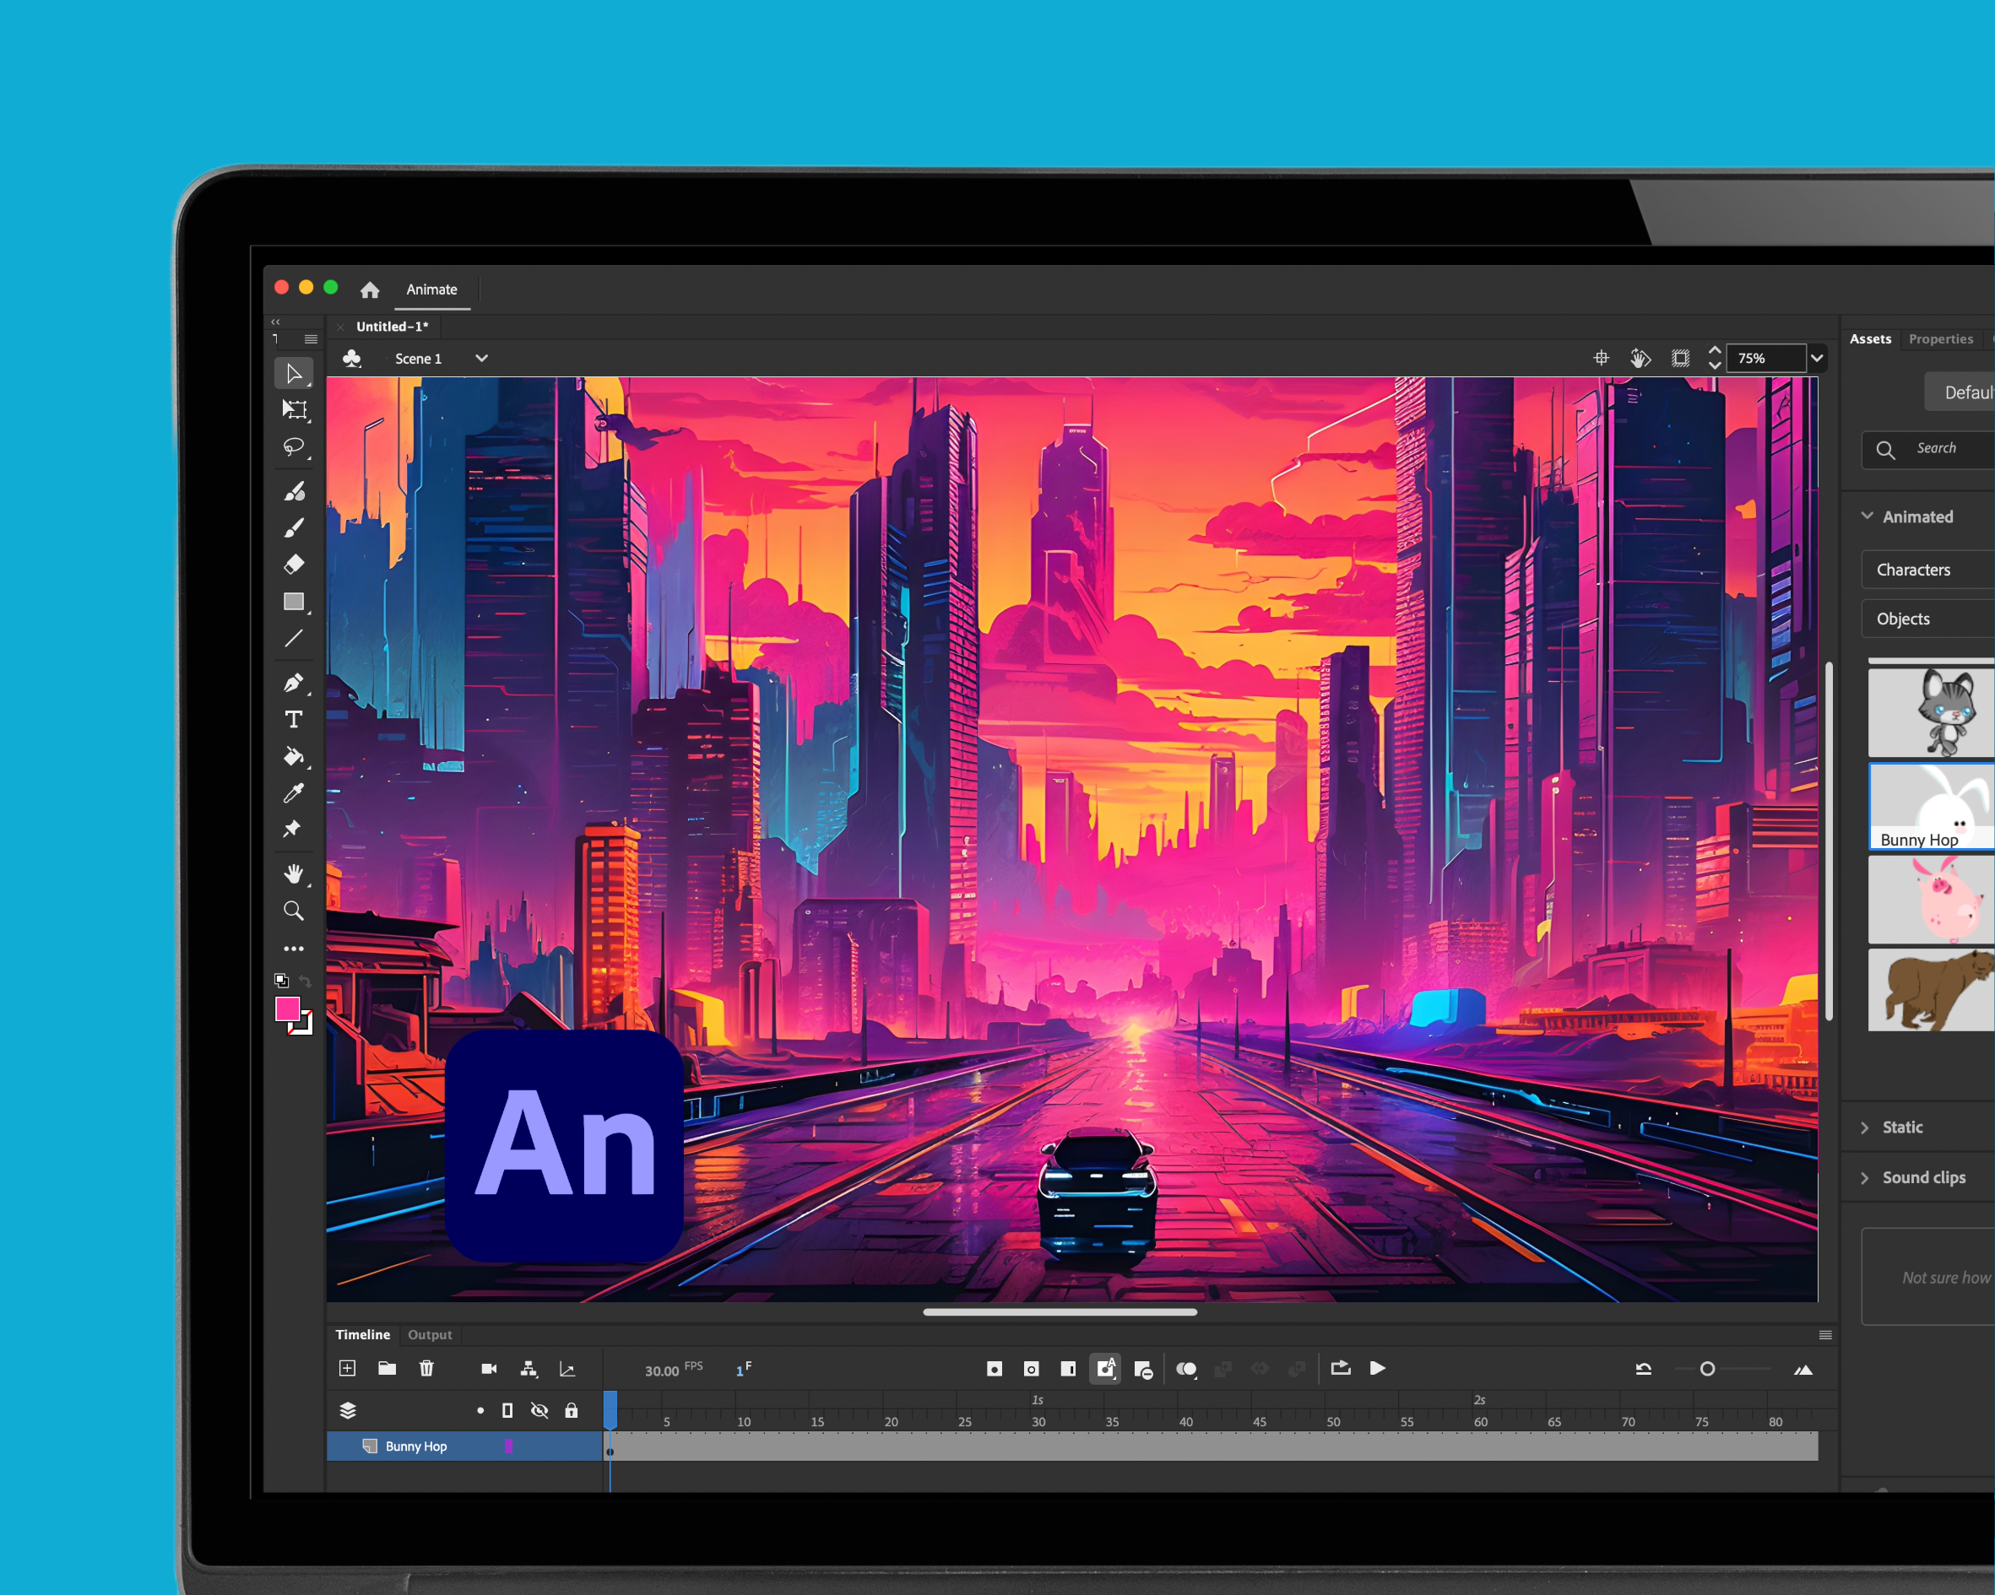Image resolution: width=1995 pixels, height=1595 pixels.
Task: Click the Characters filter button
Action: coord(1914,570)
